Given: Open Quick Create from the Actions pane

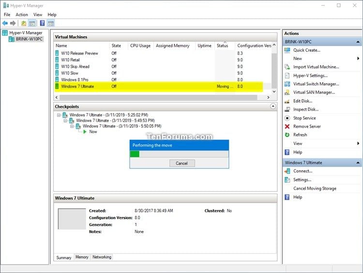Looking at the screenshot, I should (307, 50).
